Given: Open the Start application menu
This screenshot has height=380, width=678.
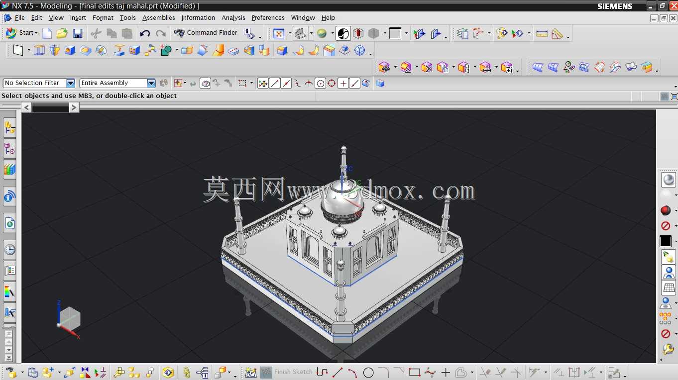Looking at the screenshot, I should point(21,33).
